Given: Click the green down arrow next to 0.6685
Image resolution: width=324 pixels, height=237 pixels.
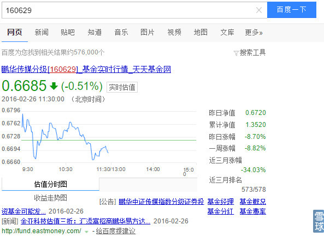Looking at the screenshot, I should coord(54,86).
